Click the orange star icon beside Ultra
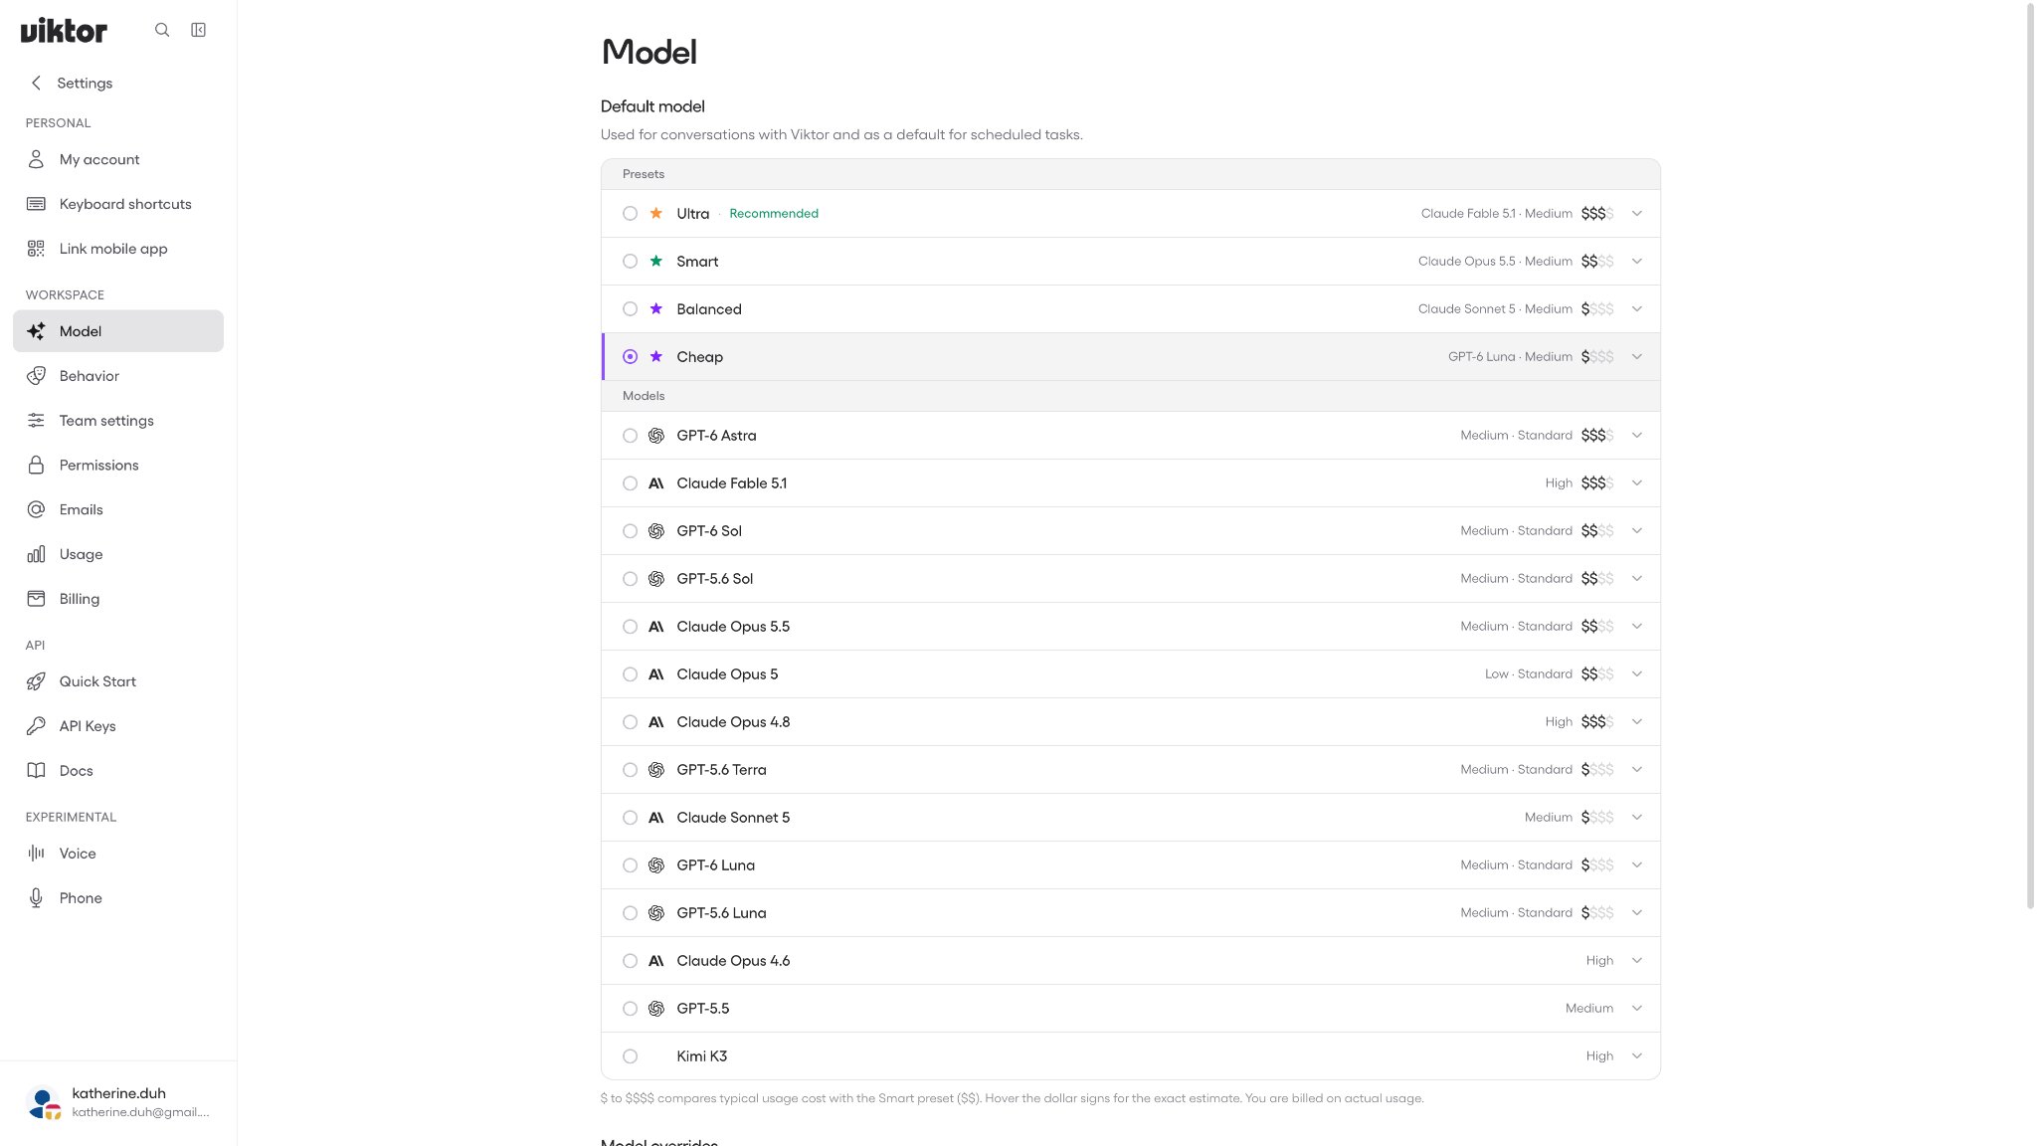 tap(656, 213)
